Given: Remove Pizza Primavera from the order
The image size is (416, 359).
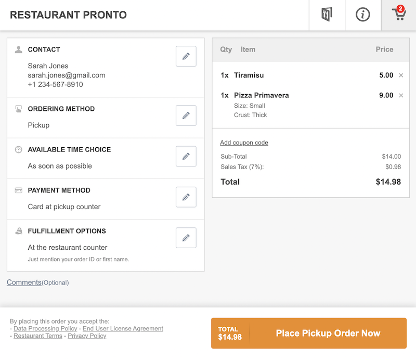Looking at the screenshot, I should coord(401,96).
